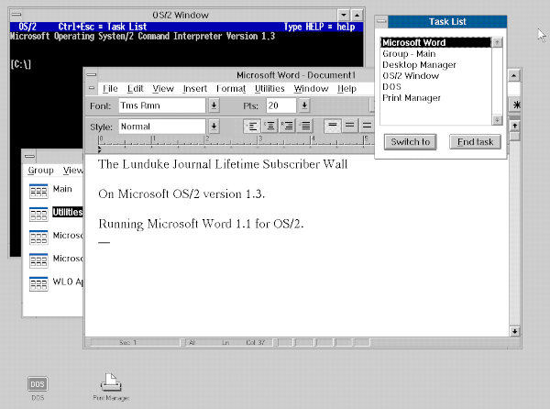Minimize the OS/2 Window
Viewport: 550px width, 409px height.
point(344,15)
